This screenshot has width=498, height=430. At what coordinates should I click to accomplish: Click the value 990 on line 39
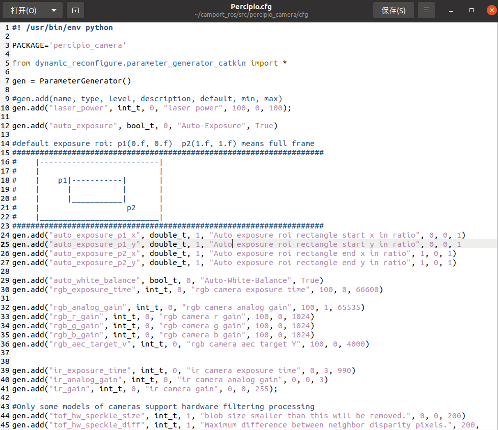(x=344, y=370)
